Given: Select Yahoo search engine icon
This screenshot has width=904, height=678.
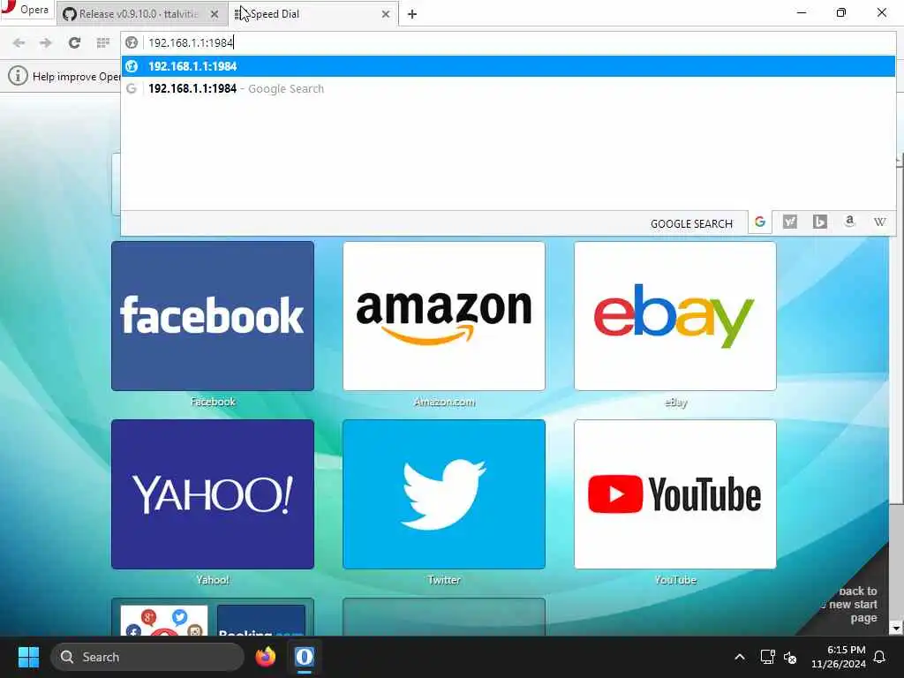Looking at the screenshot, I should (x=790, y=222).
